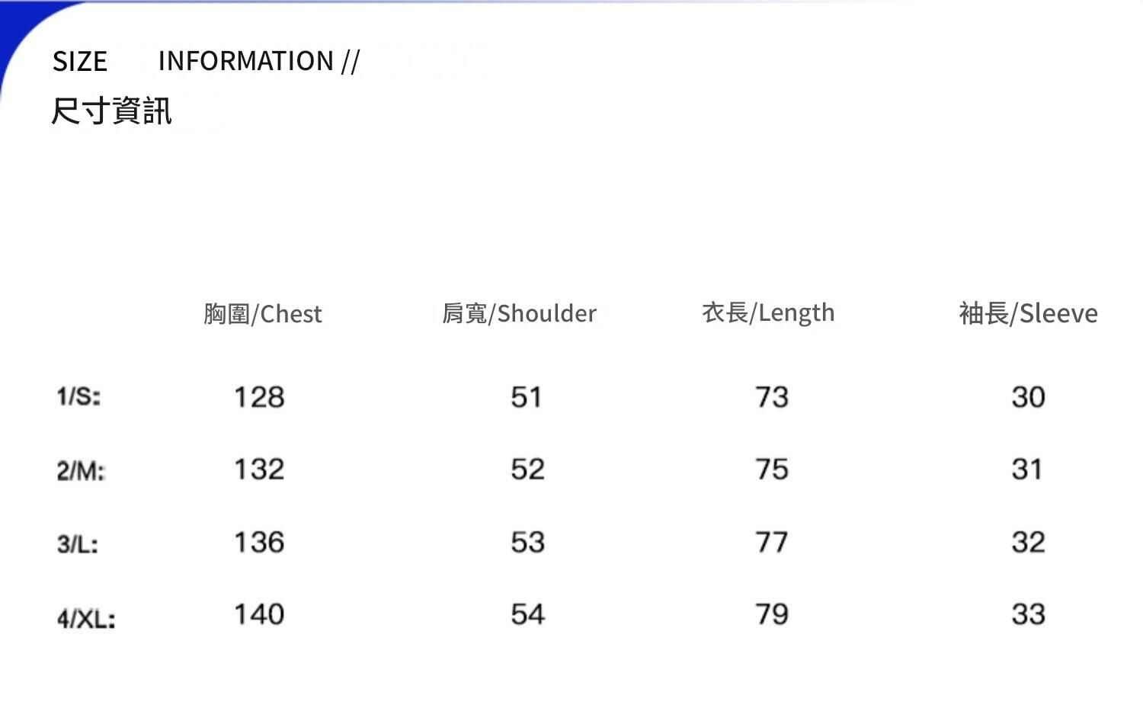1143x705 pixels.
Task: Click the sleeve value 31
Action: point(1027,469)
